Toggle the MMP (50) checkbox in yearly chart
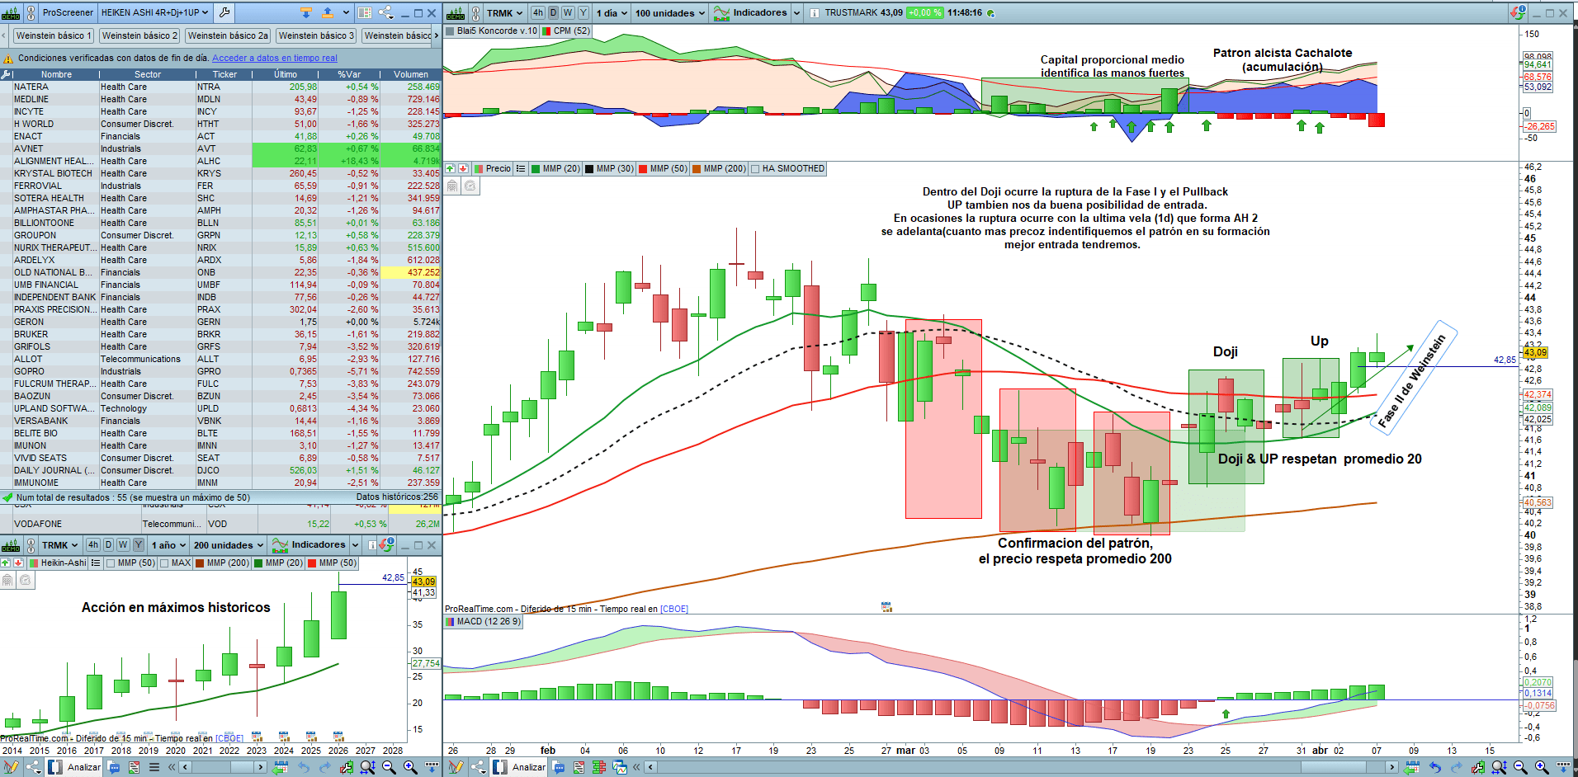Viewport: 1578px width, 777px height. pyautogui.click(x=111, y=563)
